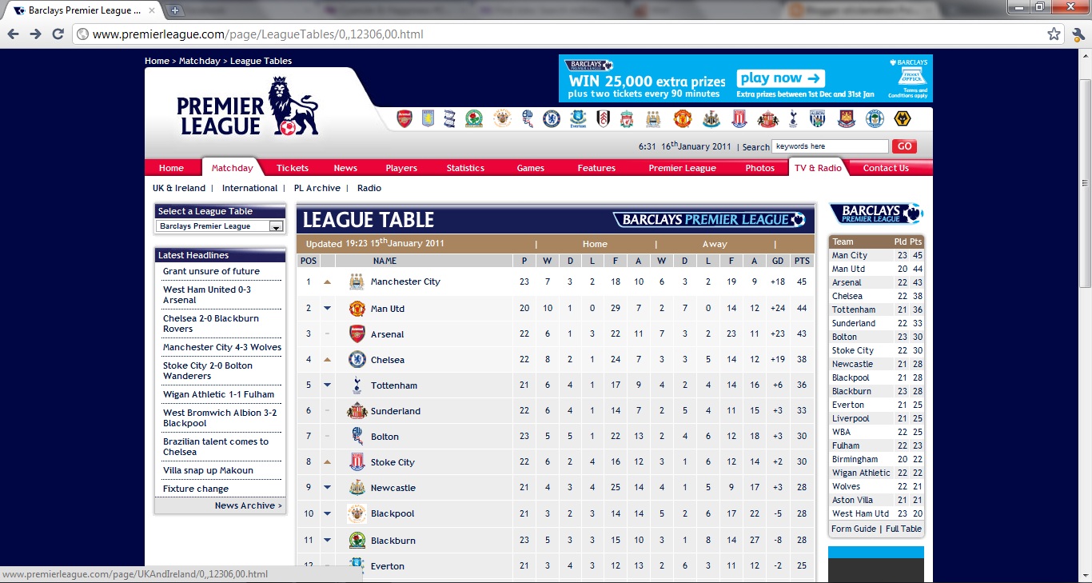Bookmark the page with the star icon
1092x583 pixels.
(x=1054, y=34)
